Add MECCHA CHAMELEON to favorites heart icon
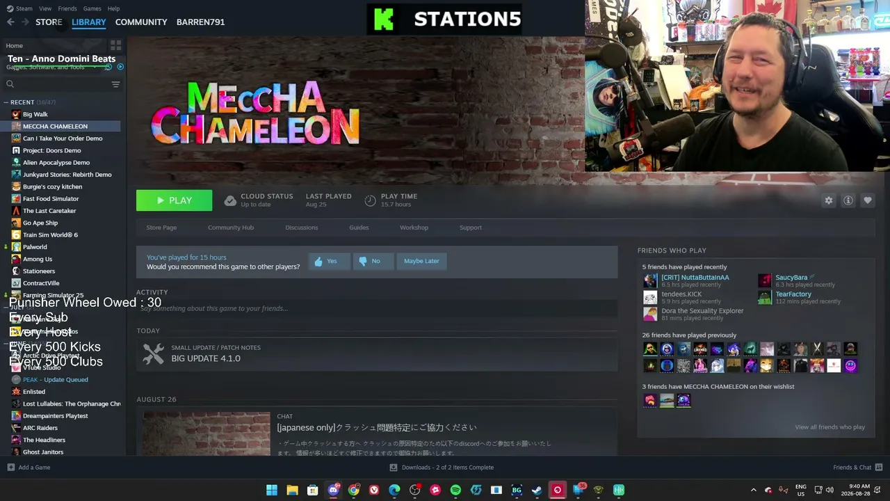Image resolution: width=890 pixels, height=501 pixels. coord(867,200)
